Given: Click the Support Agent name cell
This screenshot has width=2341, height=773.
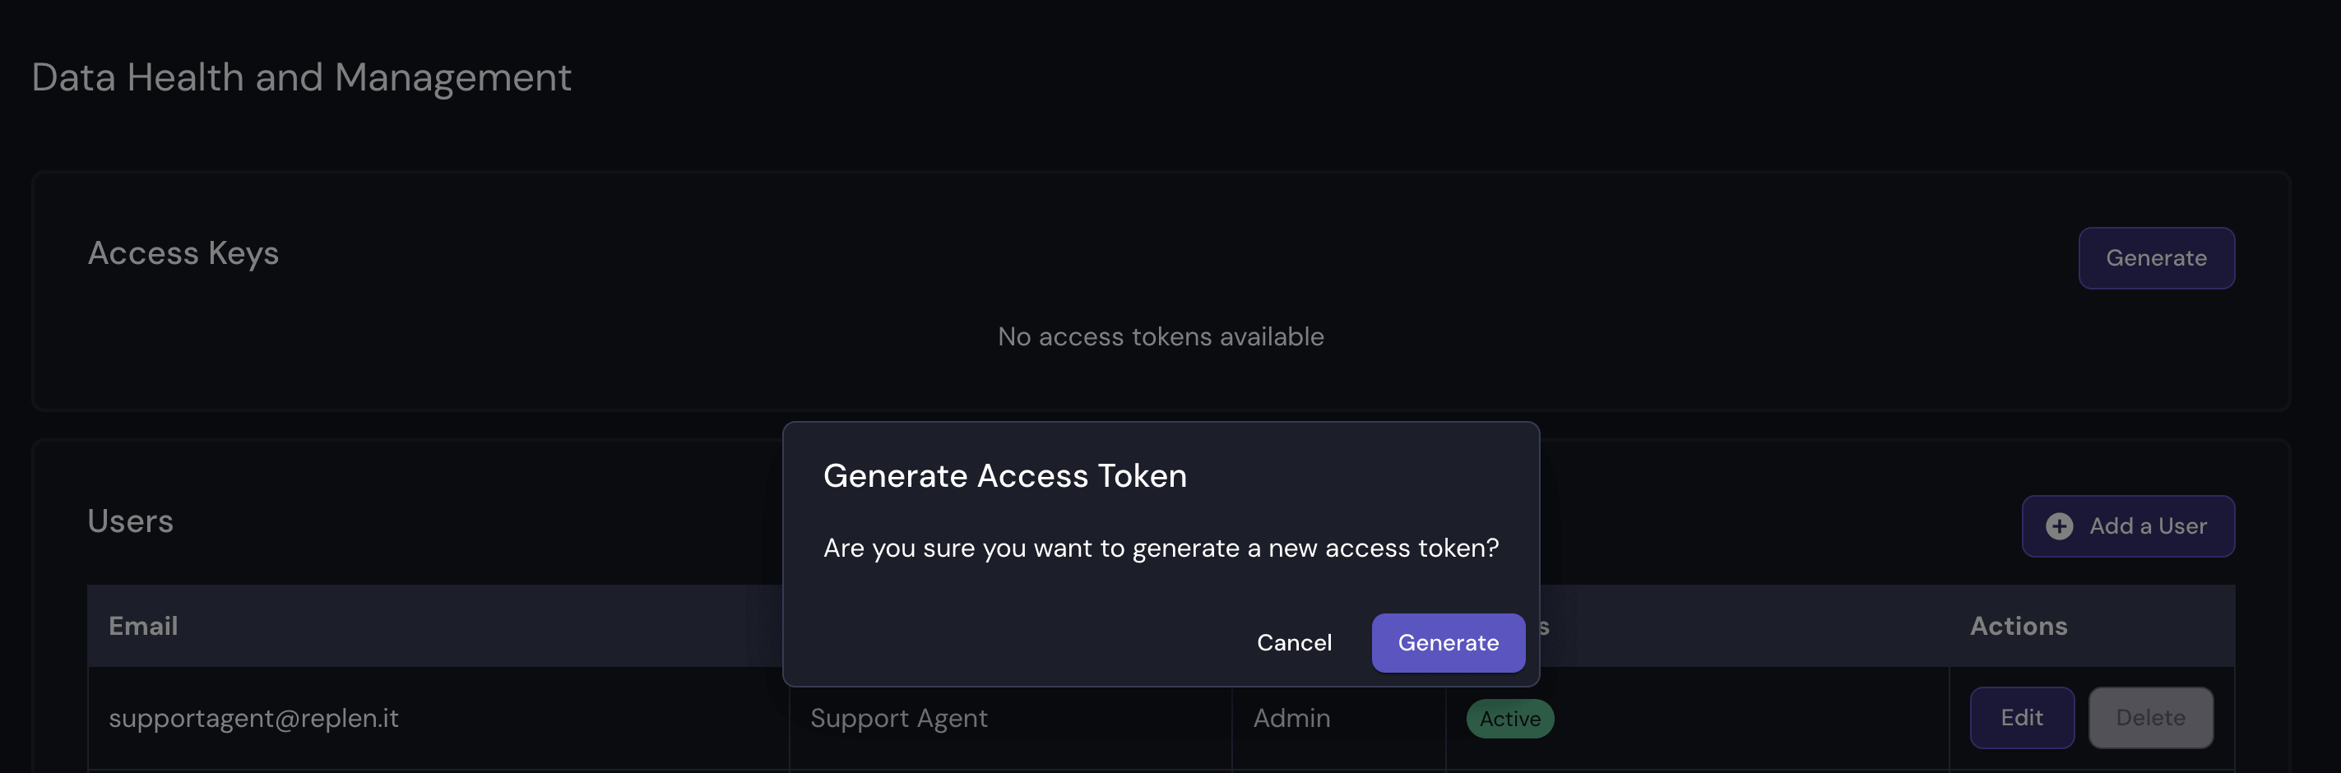Looking at the screenshot, I should (898, 718).
